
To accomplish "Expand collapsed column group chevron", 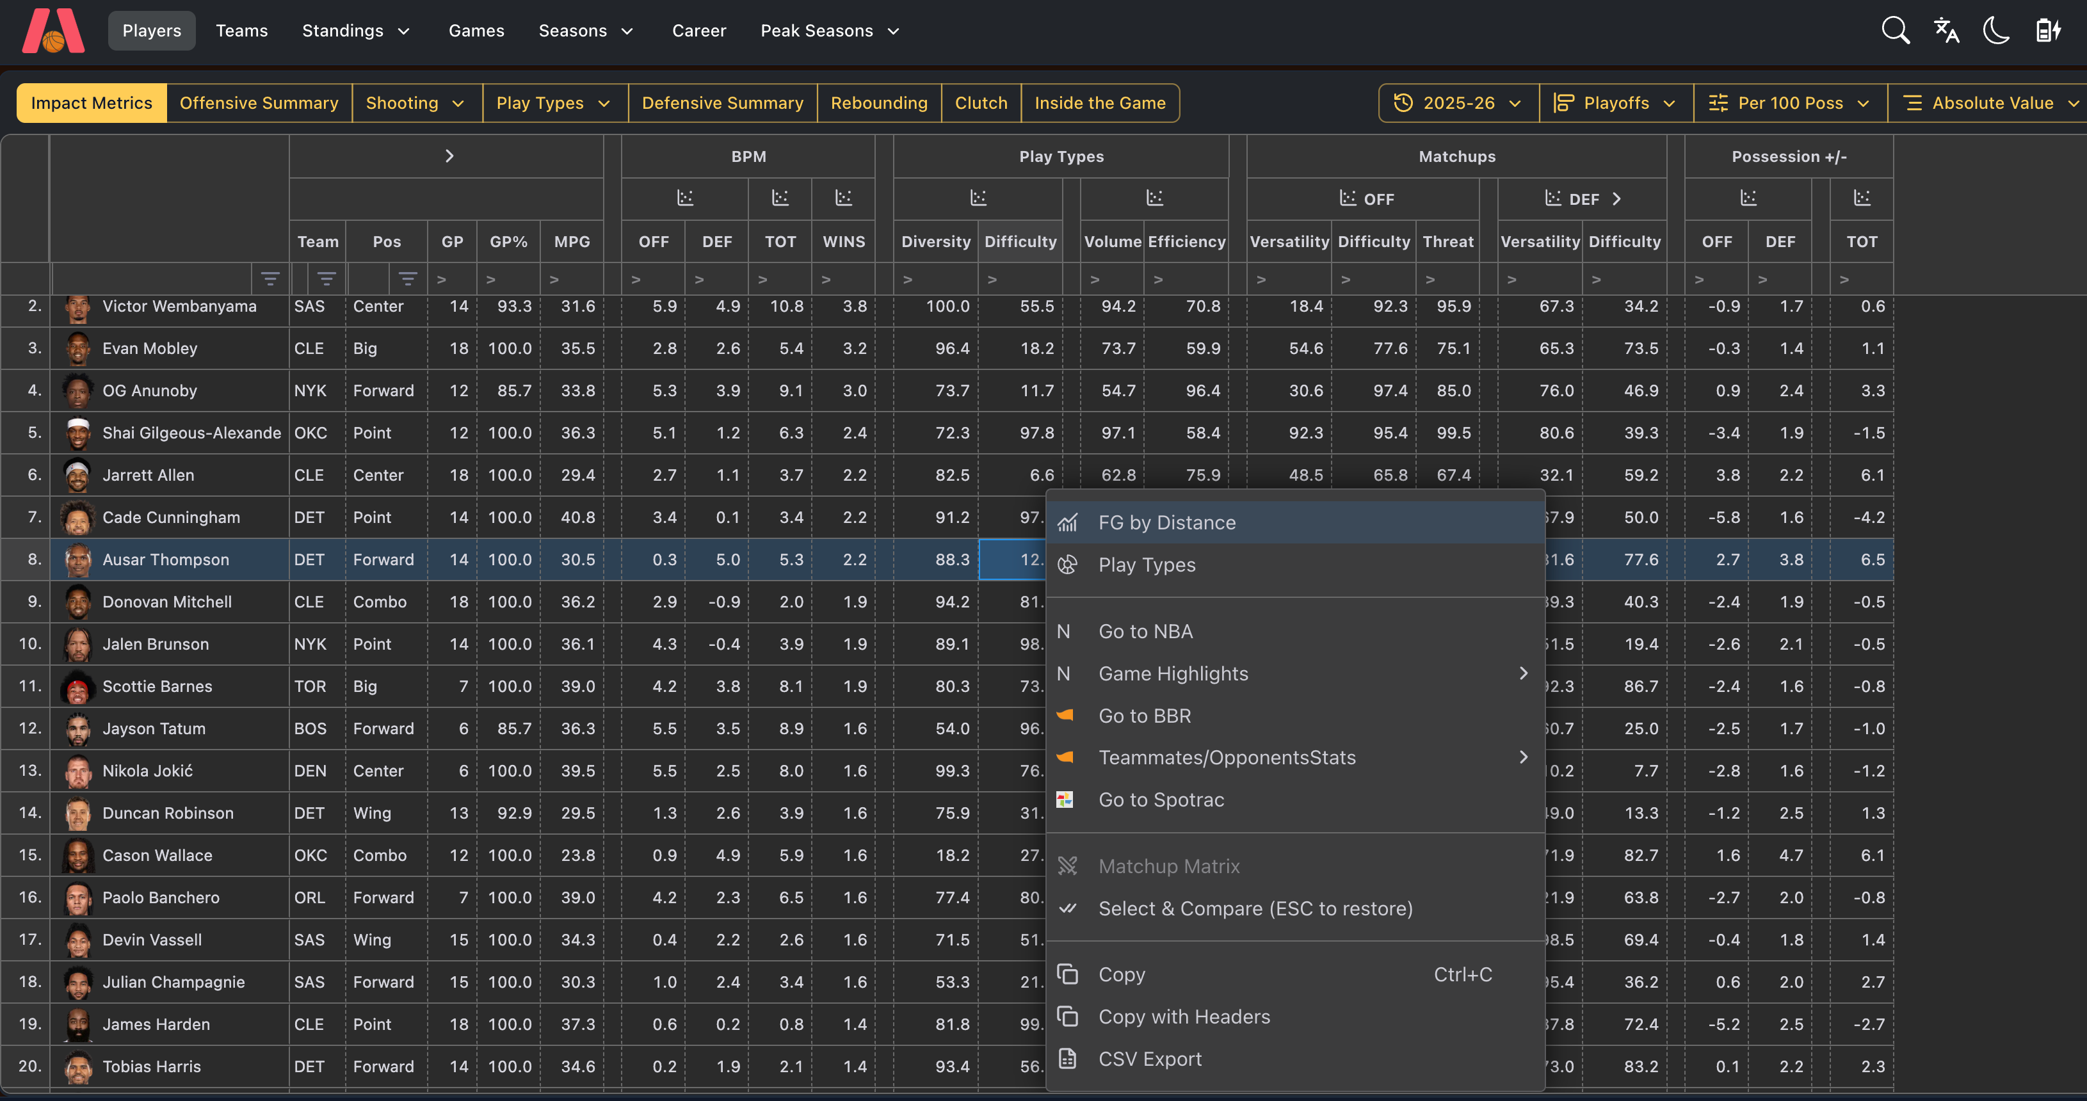I will (x=449, y=156).
